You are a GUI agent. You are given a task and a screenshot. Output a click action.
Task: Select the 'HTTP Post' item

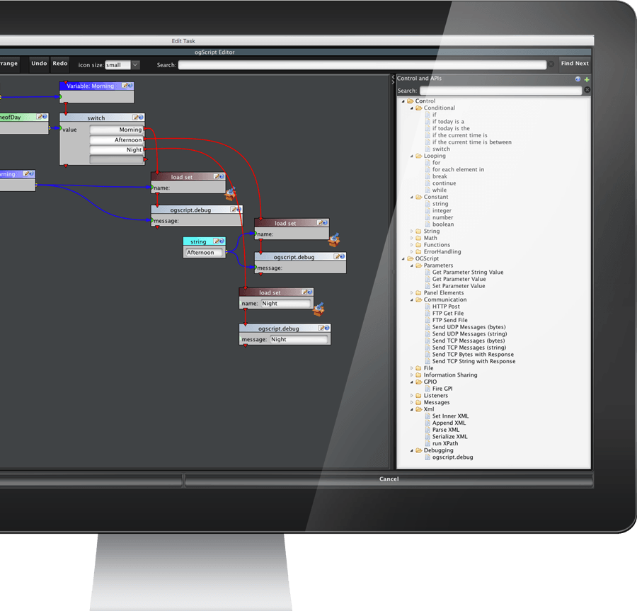pyautogui.click(x=446, y=307)
